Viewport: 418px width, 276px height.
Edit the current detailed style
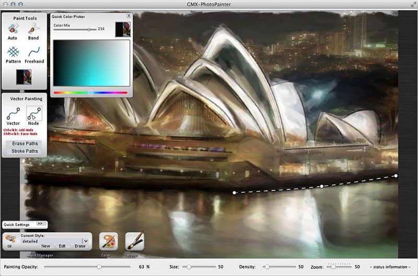pyautogui.click(x=62, y=246)
